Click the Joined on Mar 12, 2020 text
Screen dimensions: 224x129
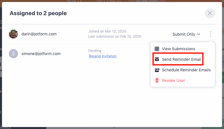click(x=107, y=31)
